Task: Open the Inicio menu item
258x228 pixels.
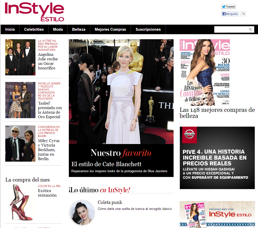Action: coord(10,29)
